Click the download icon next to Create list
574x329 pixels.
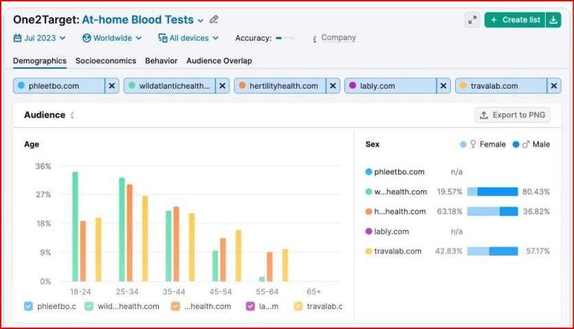point(553,20)
